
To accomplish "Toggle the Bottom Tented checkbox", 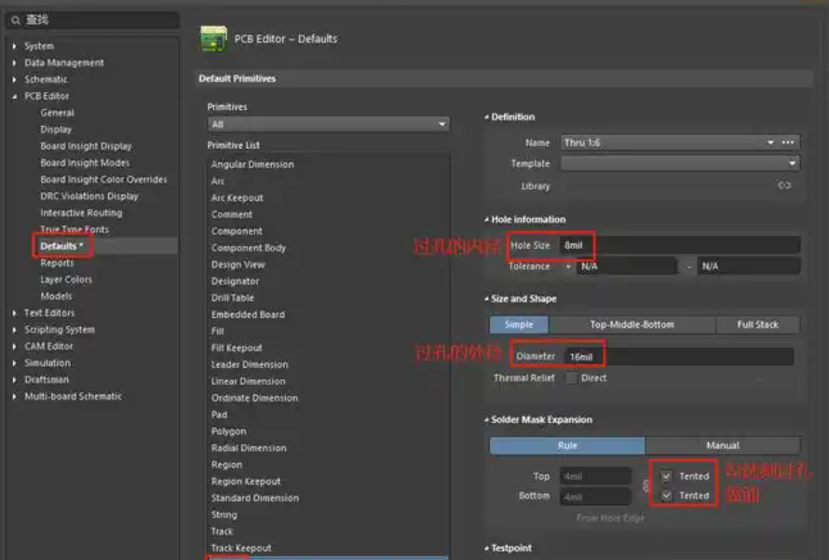I will pos(666,496).
